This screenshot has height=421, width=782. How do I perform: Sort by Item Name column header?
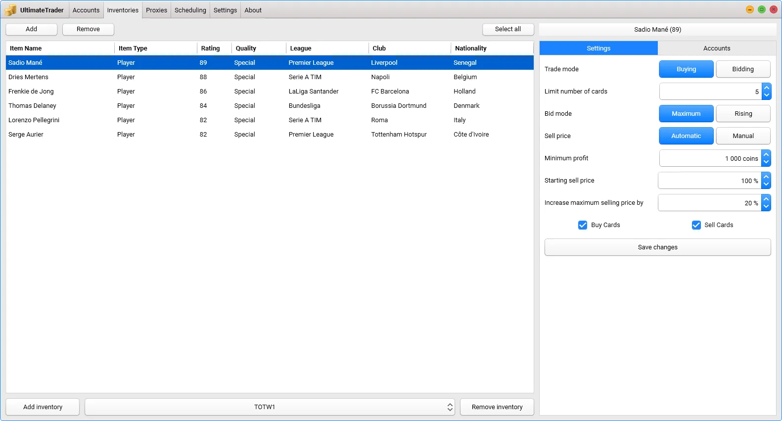[60, 48]
